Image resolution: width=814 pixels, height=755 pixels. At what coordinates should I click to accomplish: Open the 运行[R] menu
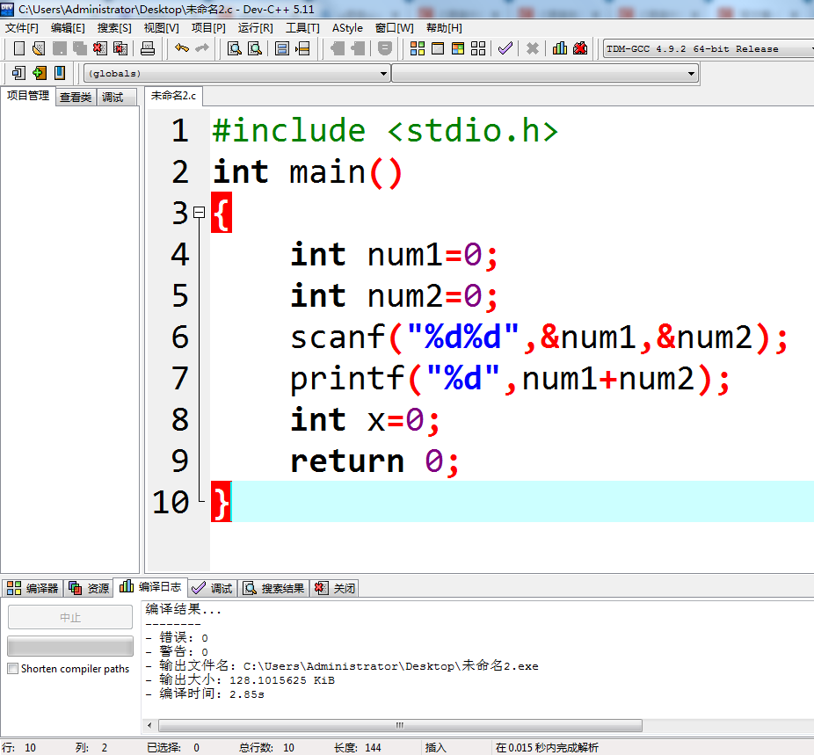(256, 28)
